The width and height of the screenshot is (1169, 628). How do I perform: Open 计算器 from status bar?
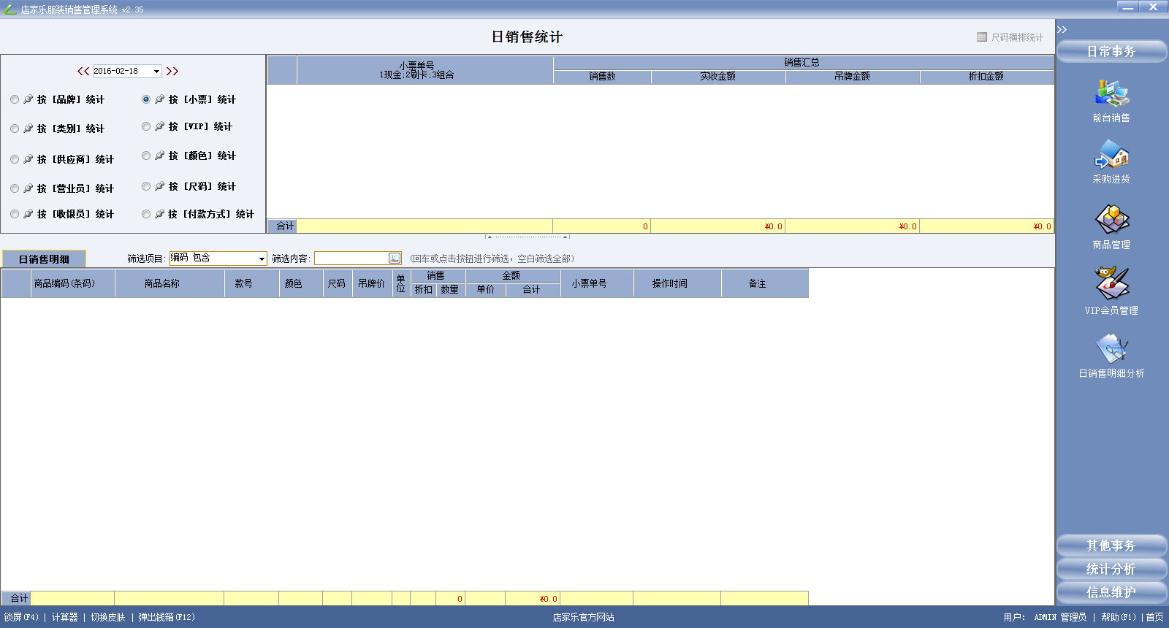click(x=64, y=618)
